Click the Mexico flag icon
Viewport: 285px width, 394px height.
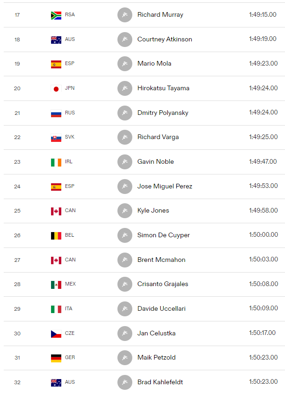click(x=56, y=285)
